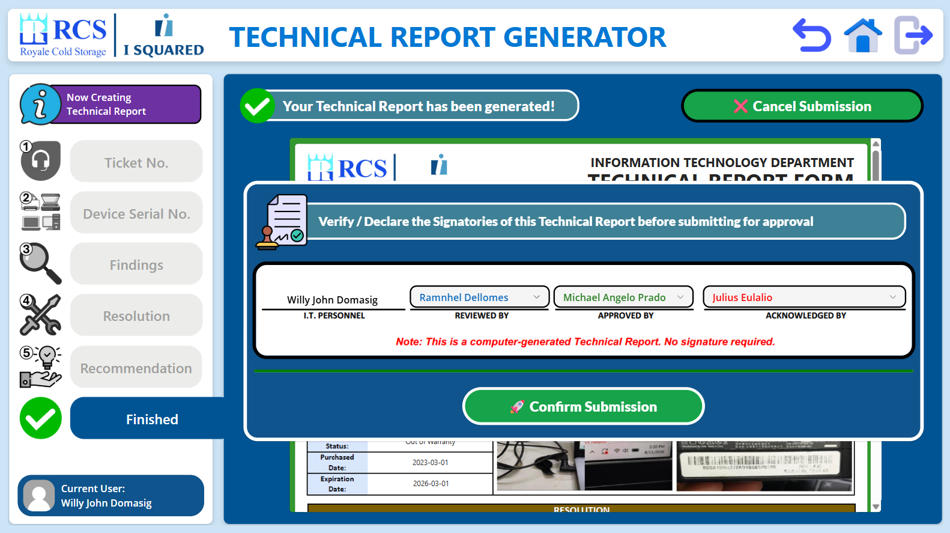Select the Resolution step
The image size is (950, 533).
click(x=136, y=315)
